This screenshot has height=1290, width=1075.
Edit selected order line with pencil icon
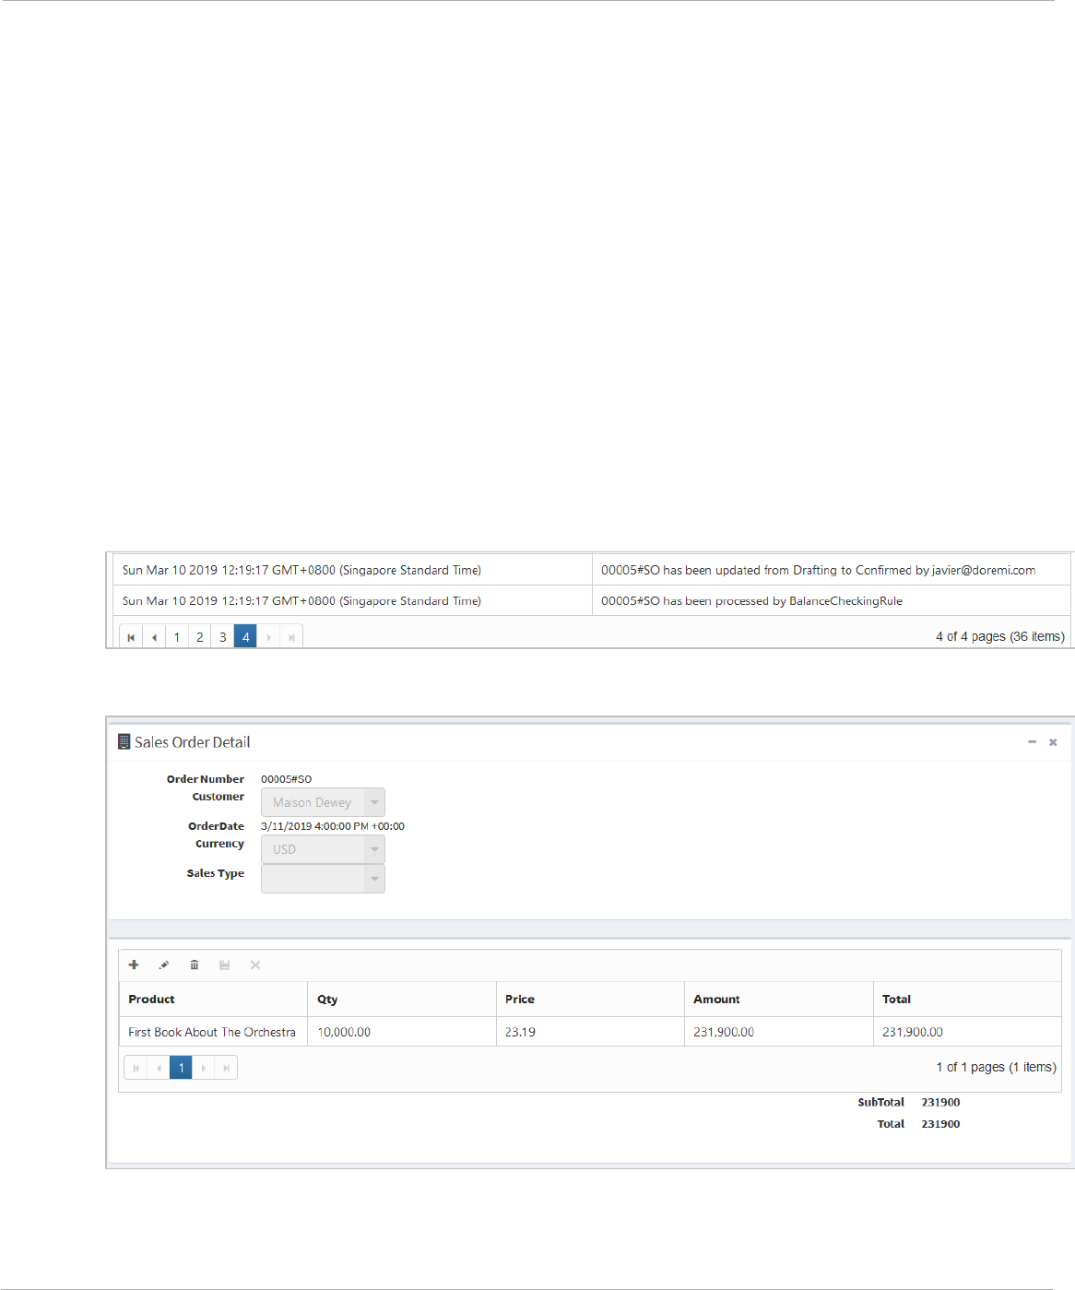click(163, 965)
